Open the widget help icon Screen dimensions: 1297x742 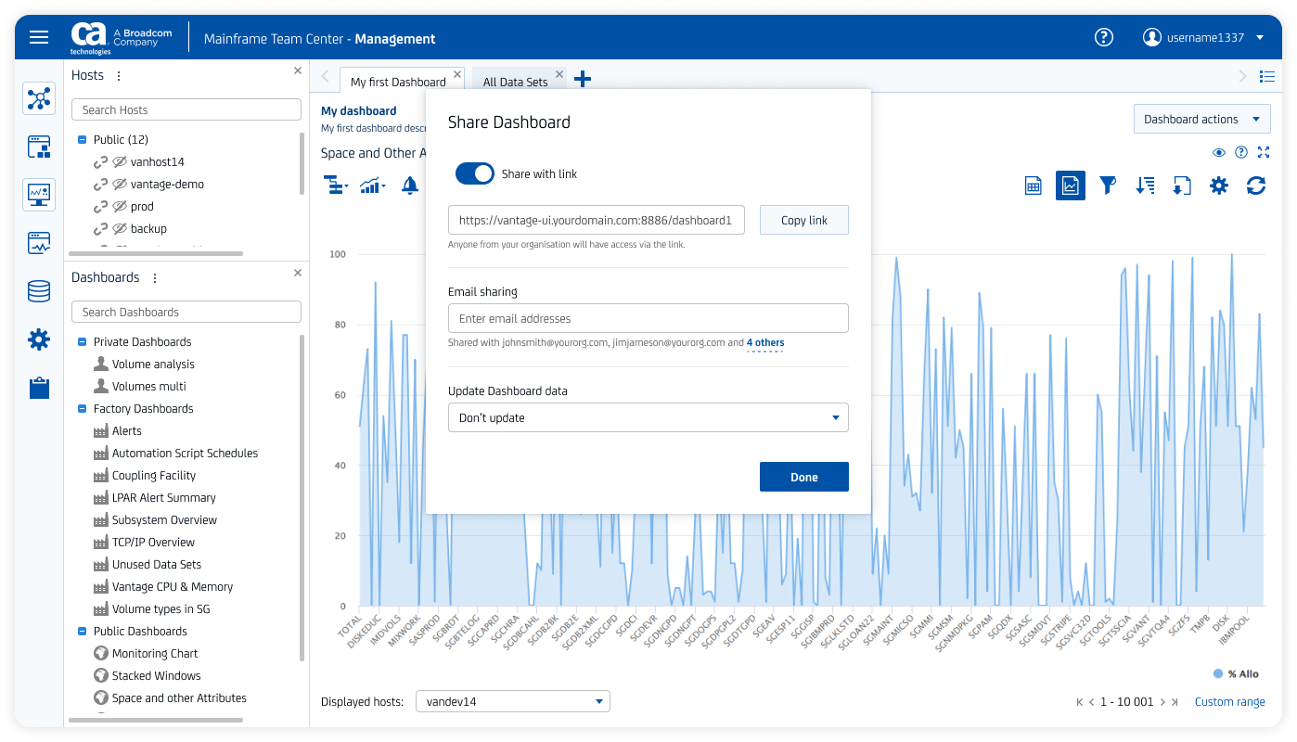[1242, 152]
